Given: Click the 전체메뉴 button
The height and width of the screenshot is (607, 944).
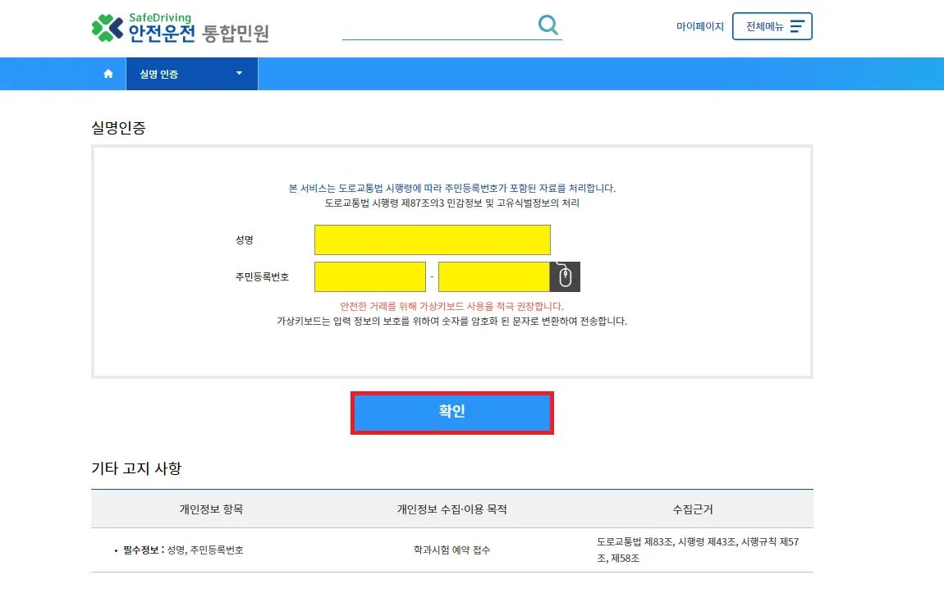Looking at the screenshot, I should tap(772, 25).
